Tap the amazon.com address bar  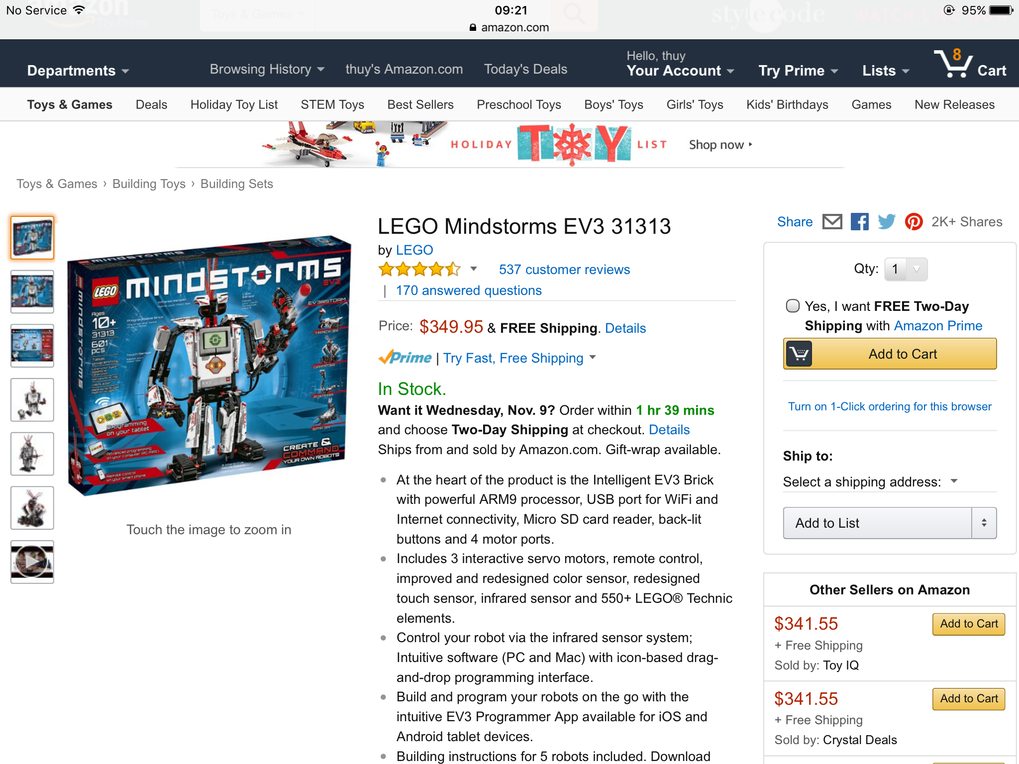click(x=509, y=27)
